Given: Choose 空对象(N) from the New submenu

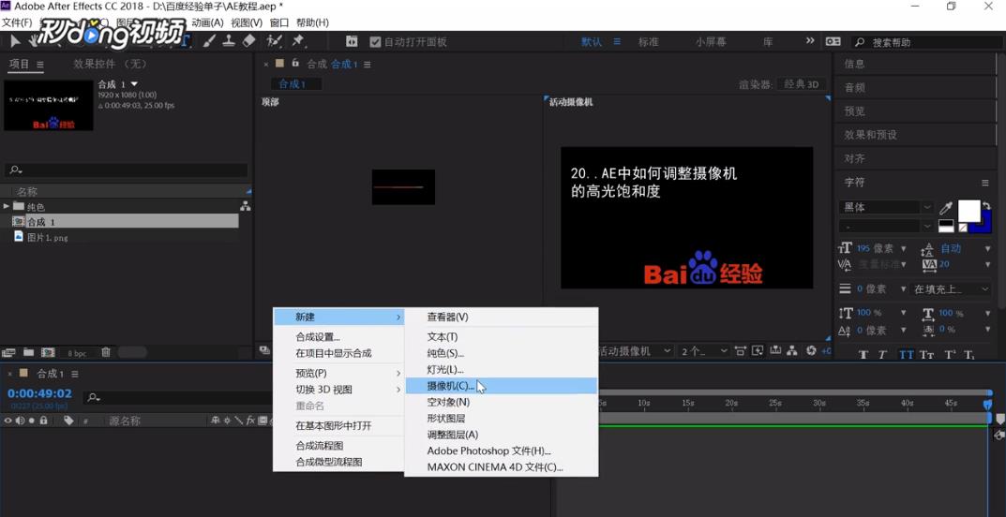Looking at the screenshot, I should click(501, 403).
